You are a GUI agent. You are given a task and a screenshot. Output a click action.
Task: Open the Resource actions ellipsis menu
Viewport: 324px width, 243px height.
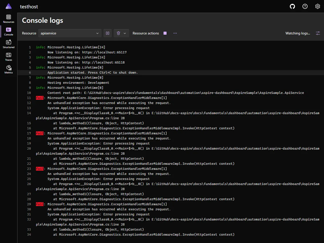(175, 33)
